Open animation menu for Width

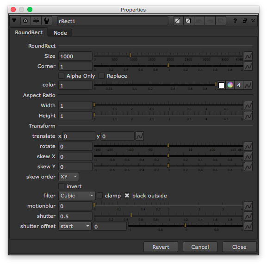click(248, 105)
